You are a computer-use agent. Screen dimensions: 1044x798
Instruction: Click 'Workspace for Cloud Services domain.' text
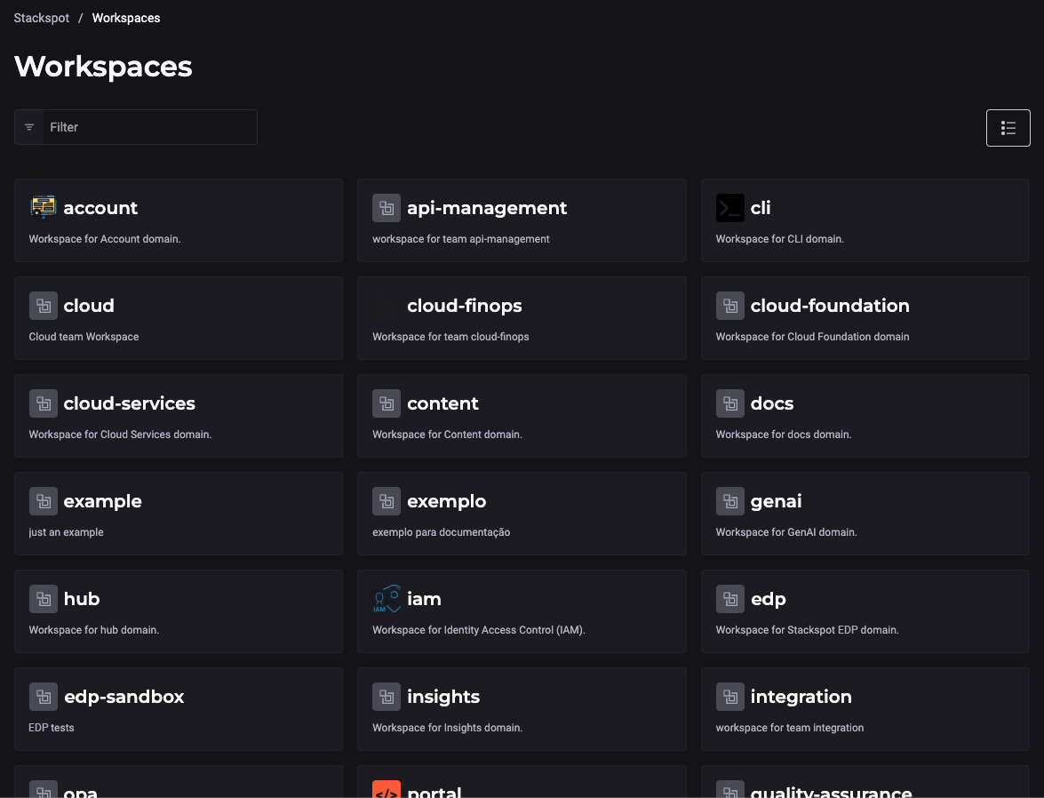120,435
